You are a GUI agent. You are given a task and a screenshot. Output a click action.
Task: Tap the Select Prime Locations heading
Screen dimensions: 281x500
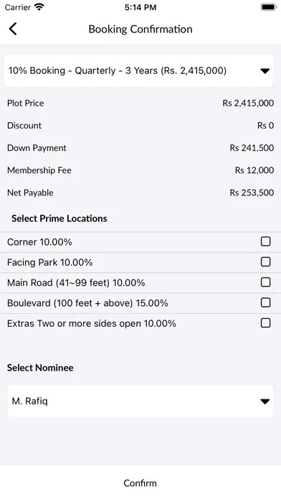click(59, 218)
